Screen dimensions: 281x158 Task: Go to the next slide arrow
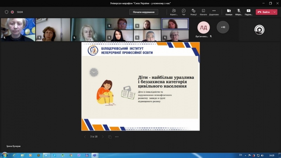coord(103,137)
